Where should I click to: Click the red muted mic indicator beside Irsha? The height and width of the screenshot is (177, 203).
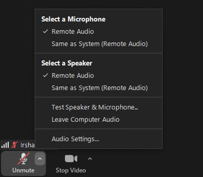[x=14, y=145]
